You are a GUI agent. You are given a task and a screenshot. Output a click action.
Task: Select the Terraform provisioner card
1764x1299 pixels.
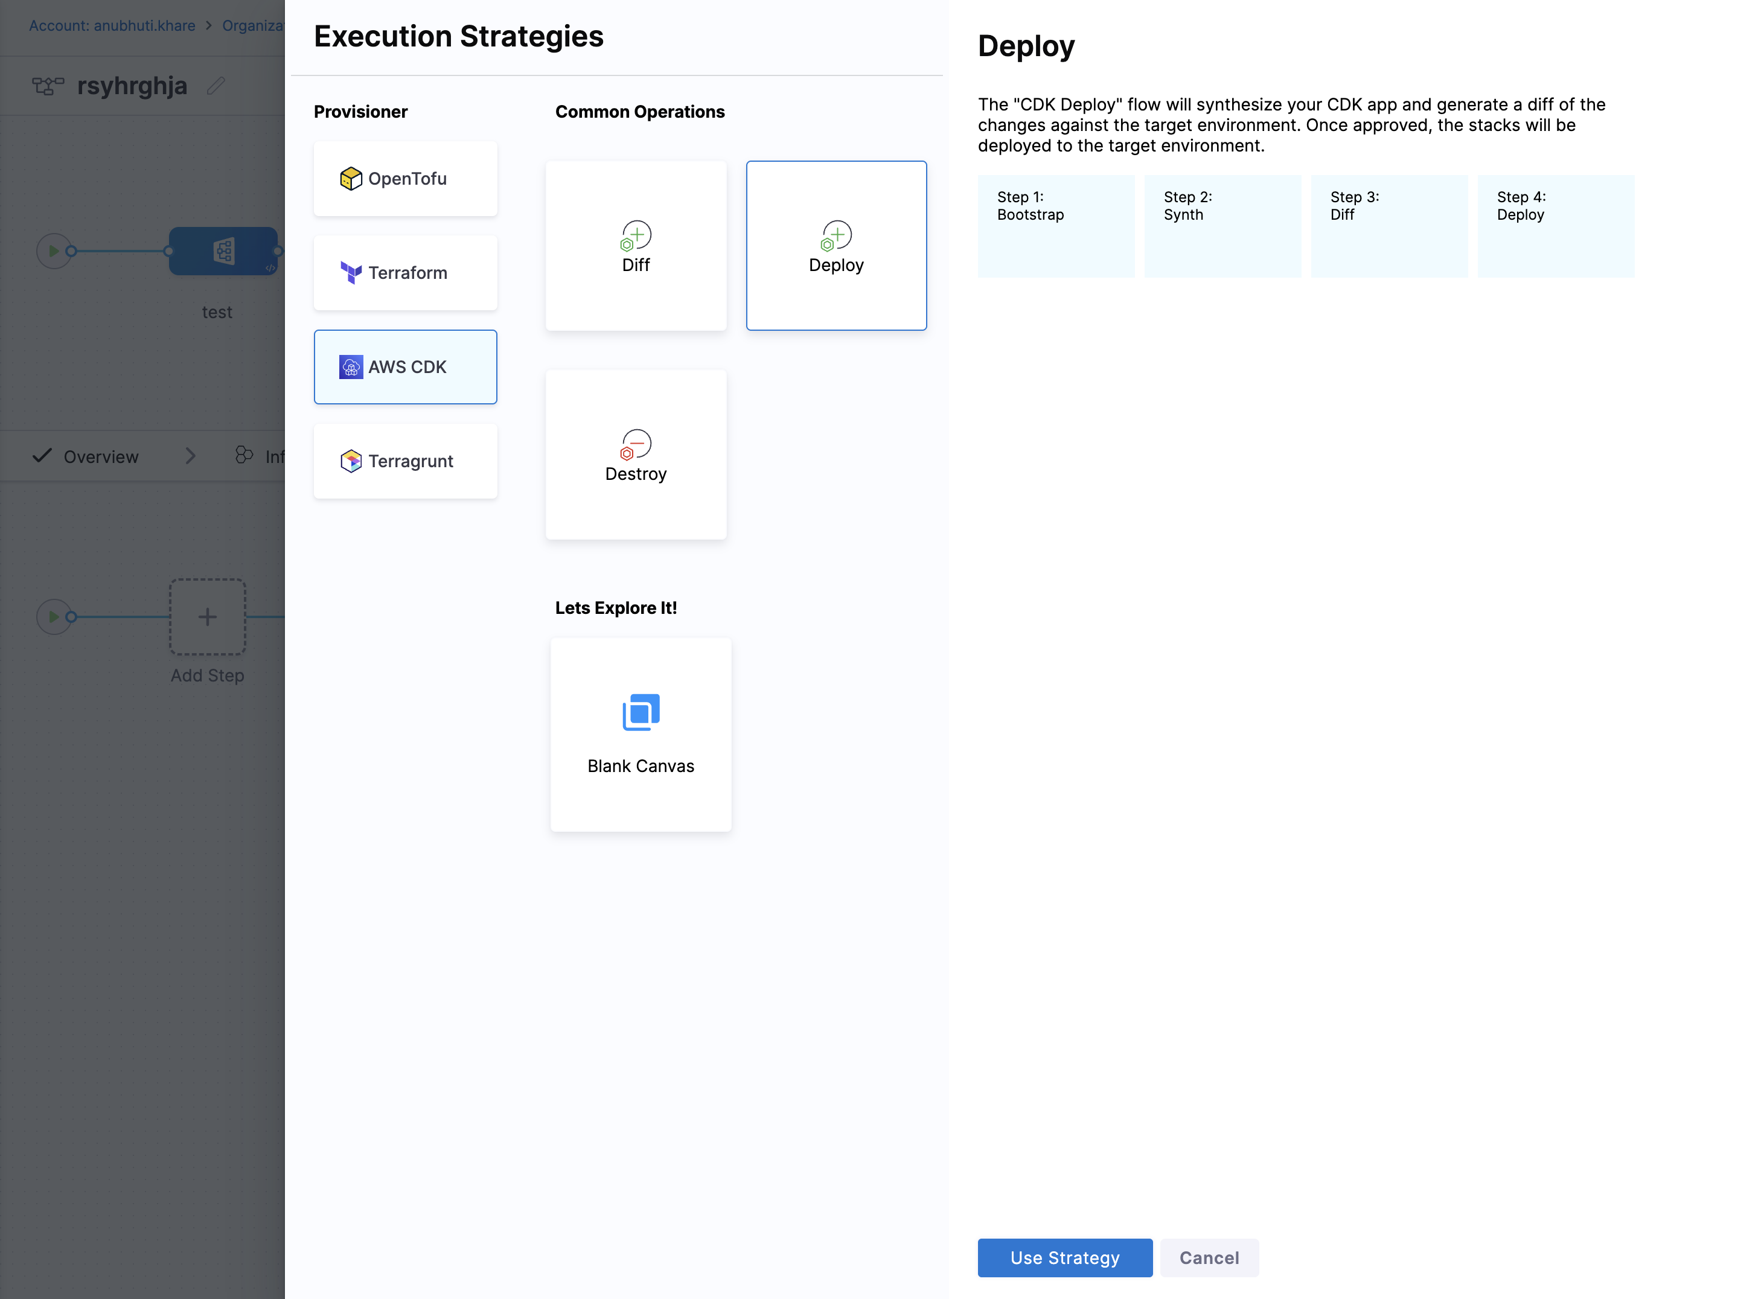pyautogui.click(x=405, y=273)
